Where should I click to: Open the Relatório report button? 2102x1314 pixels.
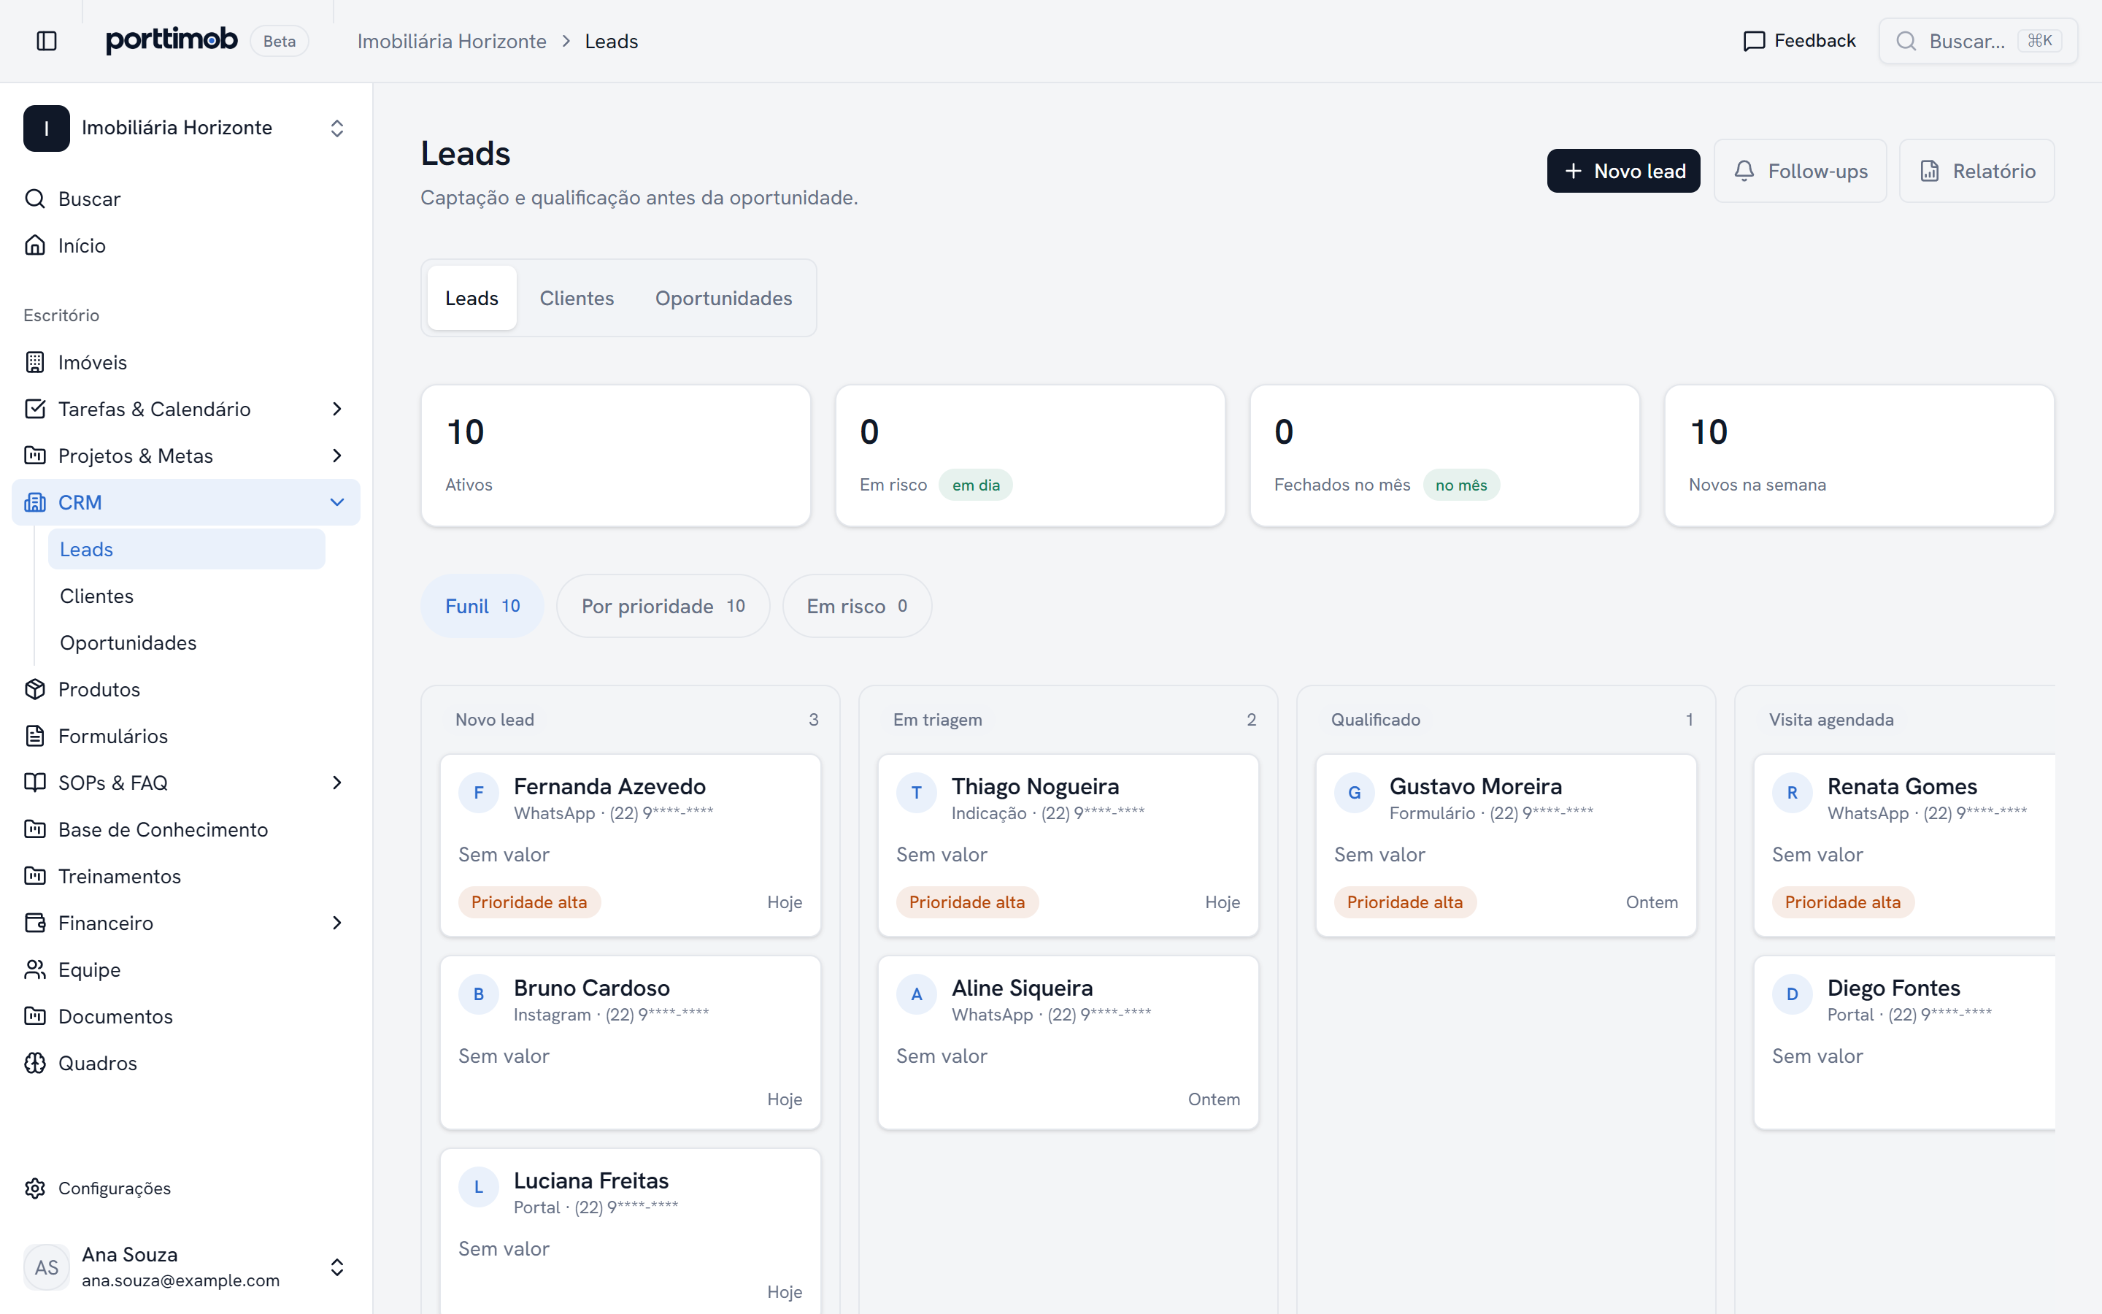tap(1976, 172)
